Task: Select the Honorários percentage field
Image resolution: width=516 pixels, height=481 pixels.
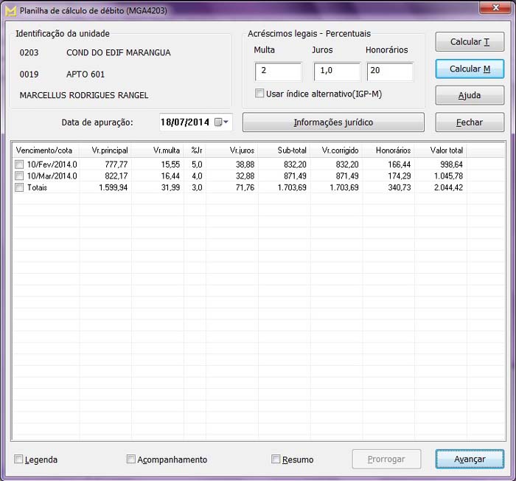Action: click(x=389, y=72)
